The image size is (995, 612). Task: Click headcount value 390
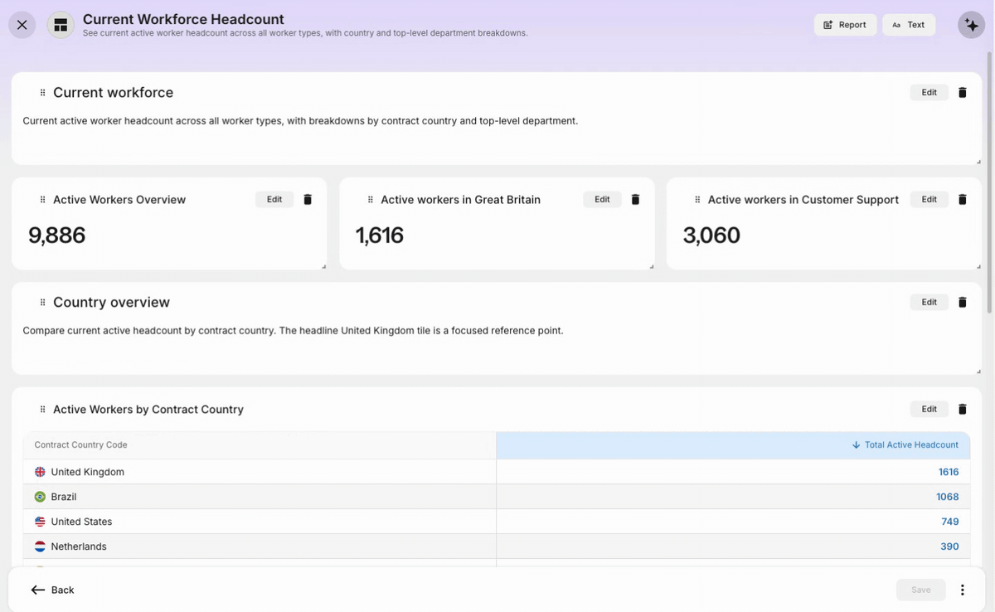949,546
